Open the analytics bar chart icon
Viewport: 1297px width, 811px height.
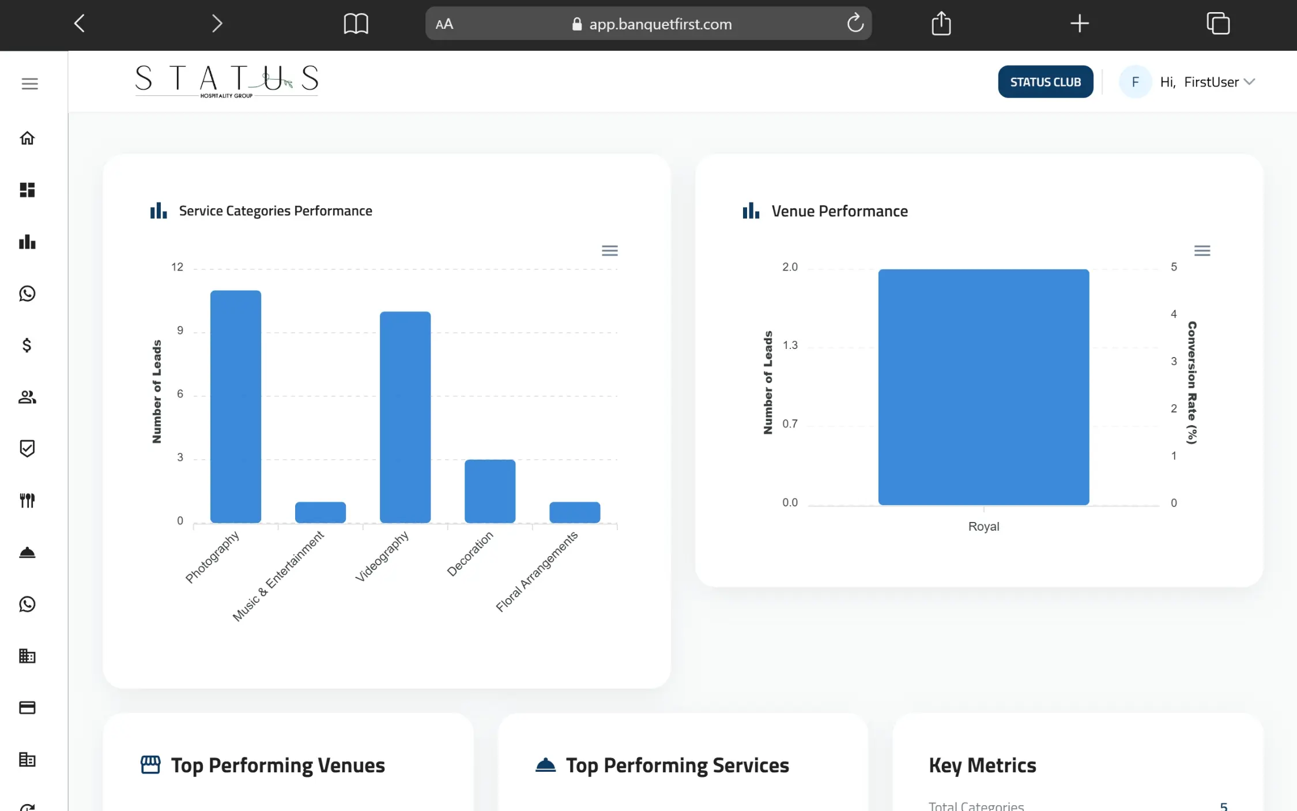coord(27,242)
